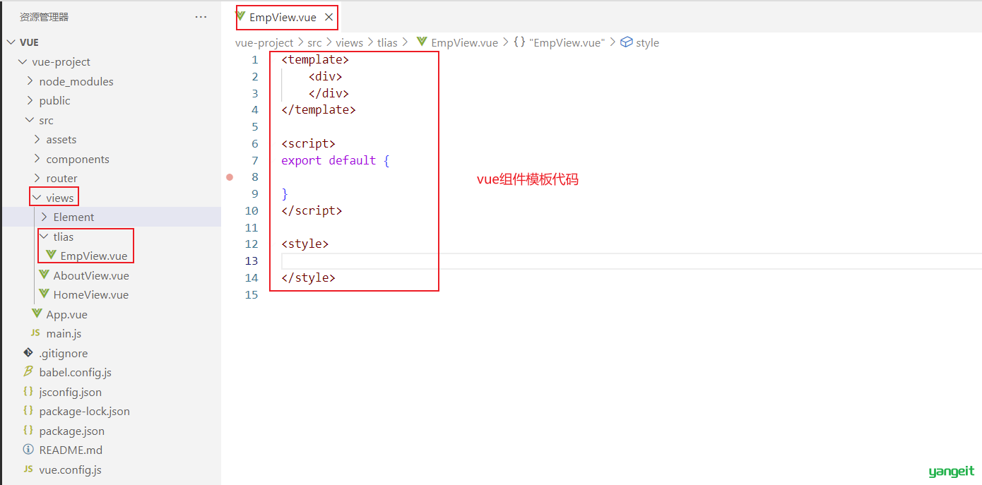
Task: Click the info icon next to README.md
Action: pyautogui.click(x=28, y=449)
